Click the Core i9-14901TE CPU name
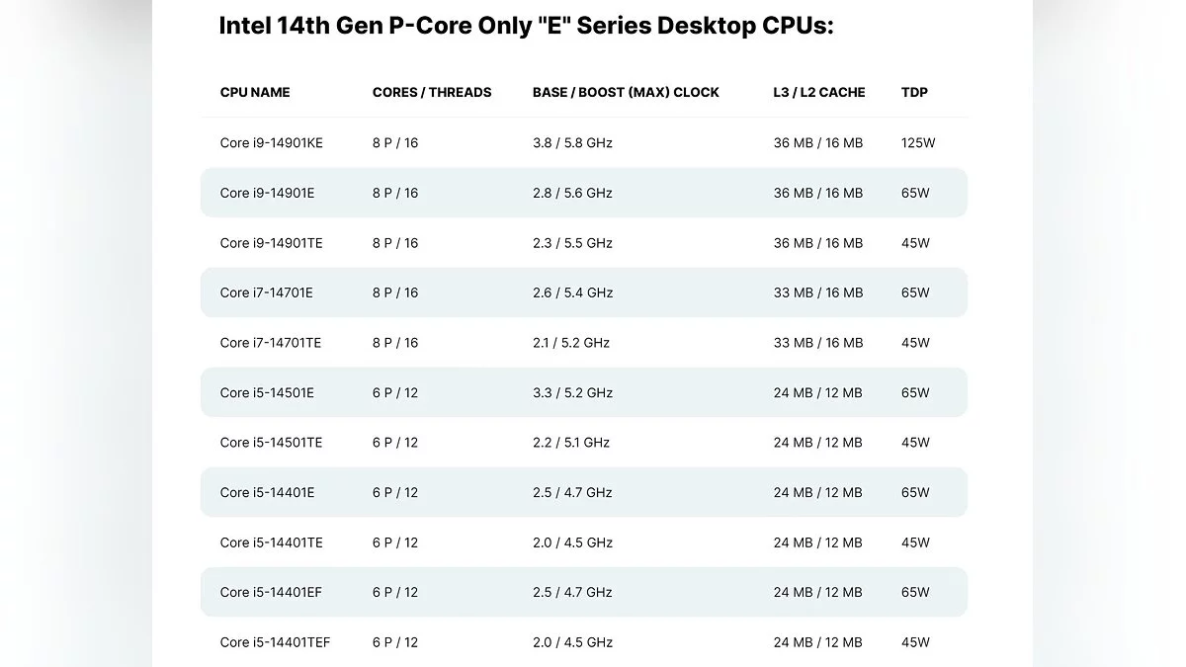This screenshot has height=667, width=1186. (272, 243)
